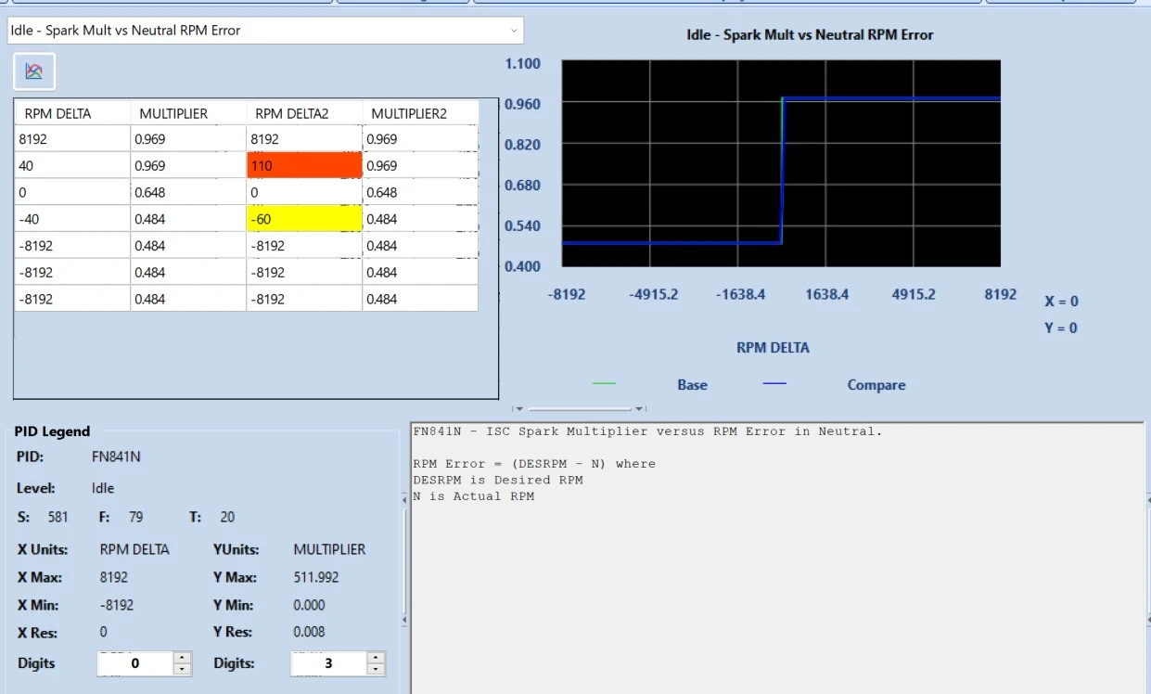1151x694 pixels.
Task: Select the first-row RPM DELTA2 cell 8192
Action: tap(304, 139)
